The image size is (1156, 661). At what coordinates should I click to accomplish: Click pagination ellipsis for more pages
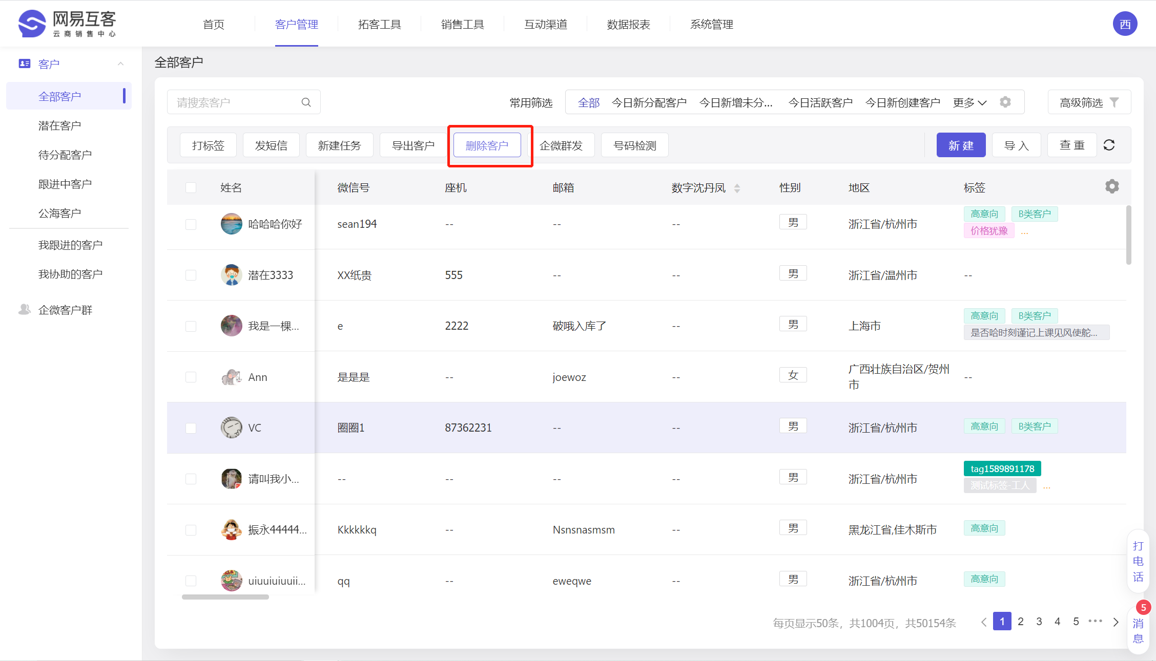(1095, 621)
